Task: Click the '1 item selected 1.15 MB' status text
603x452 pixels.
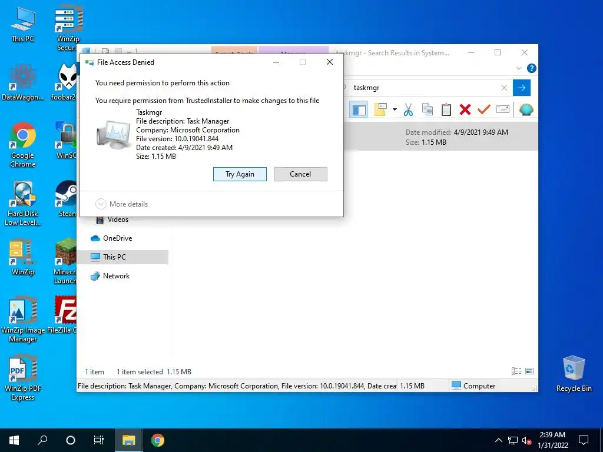Action: [154, 372]
